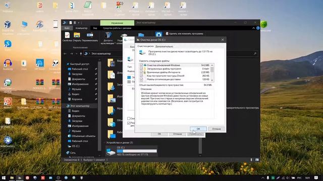Open Средства работы с дисками tab
323x181 pixels.
(x=117, y=28)
